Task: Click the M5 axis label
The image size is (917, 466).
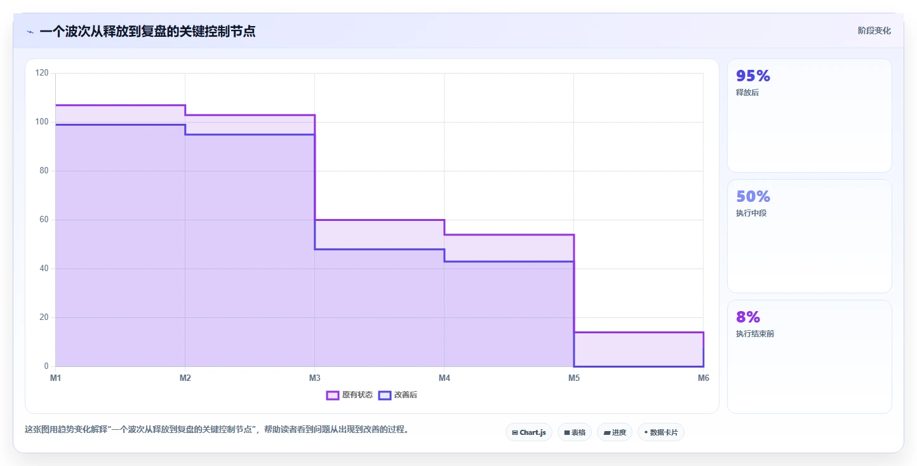Action: pos(574,378)
